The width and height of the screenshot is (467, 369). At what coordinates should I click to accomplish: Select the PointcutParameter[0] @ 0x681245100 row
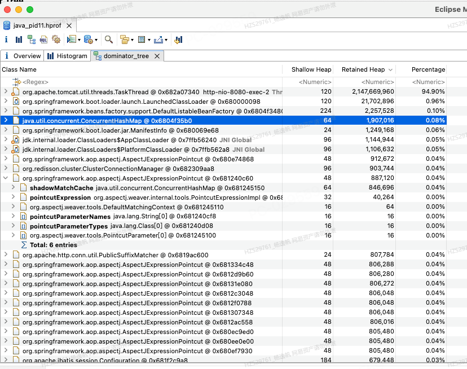coord(223,235)
